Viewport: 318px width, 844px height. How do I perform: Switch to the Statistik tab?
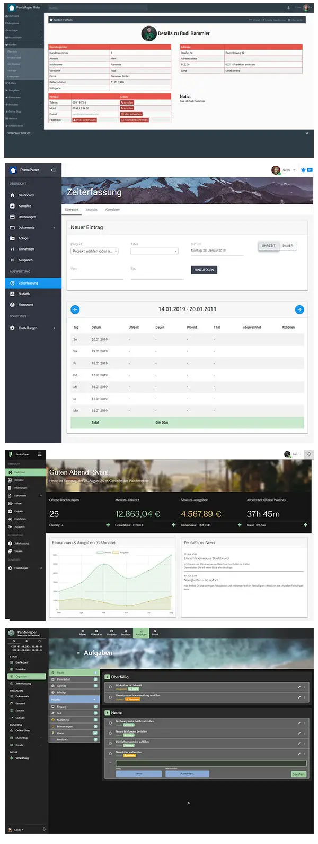[92, 210]
